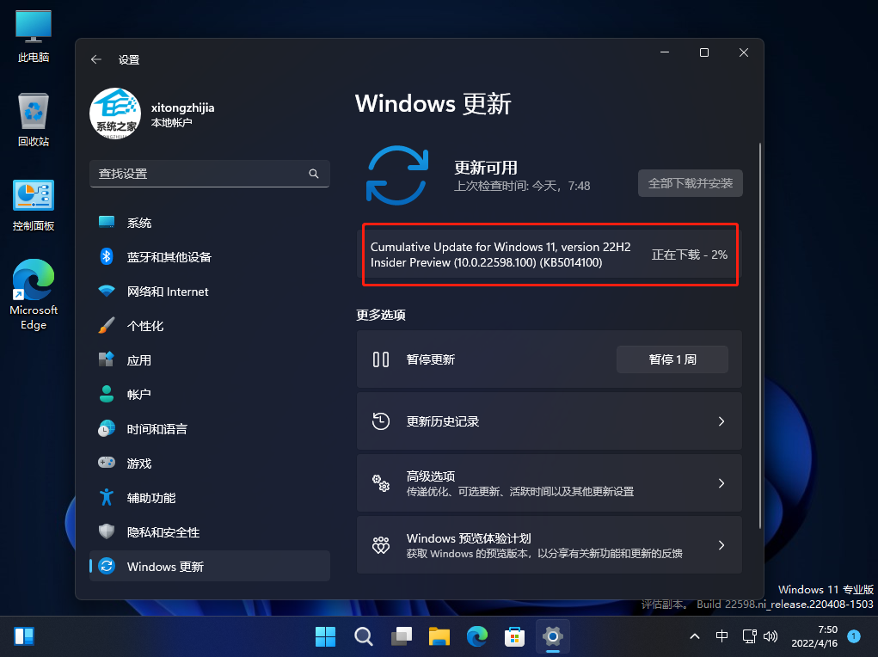Select the pause icon next to 暂停更新
The width and height of the screenshot is (878, 657).
click(x=381, y=359)
